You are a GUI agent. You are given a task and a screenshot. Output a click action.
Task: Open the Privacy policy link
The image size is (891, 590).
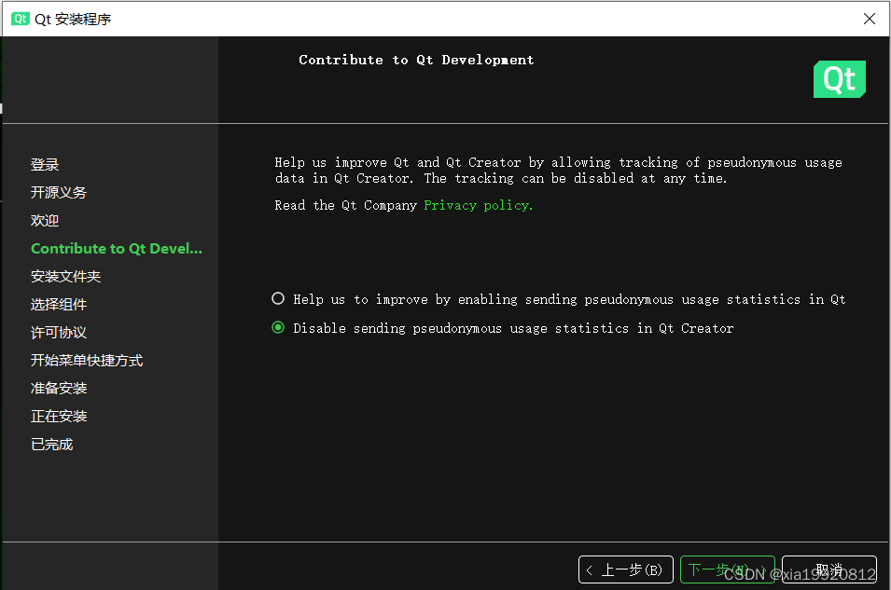(478, 206)
